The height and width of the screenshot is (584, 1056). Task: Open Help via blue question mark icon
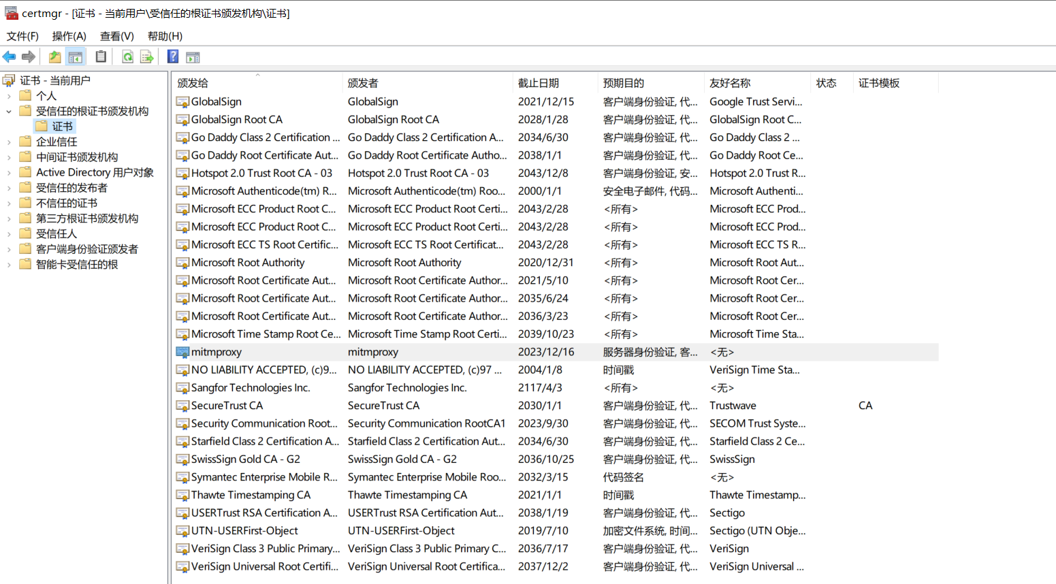(173, 57)
